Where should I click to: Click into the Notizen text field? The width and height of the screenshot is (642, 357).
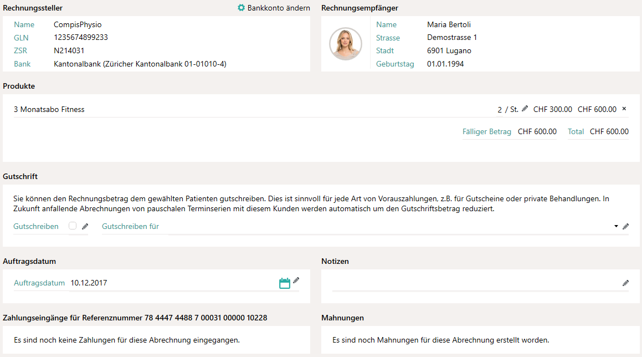475,283
